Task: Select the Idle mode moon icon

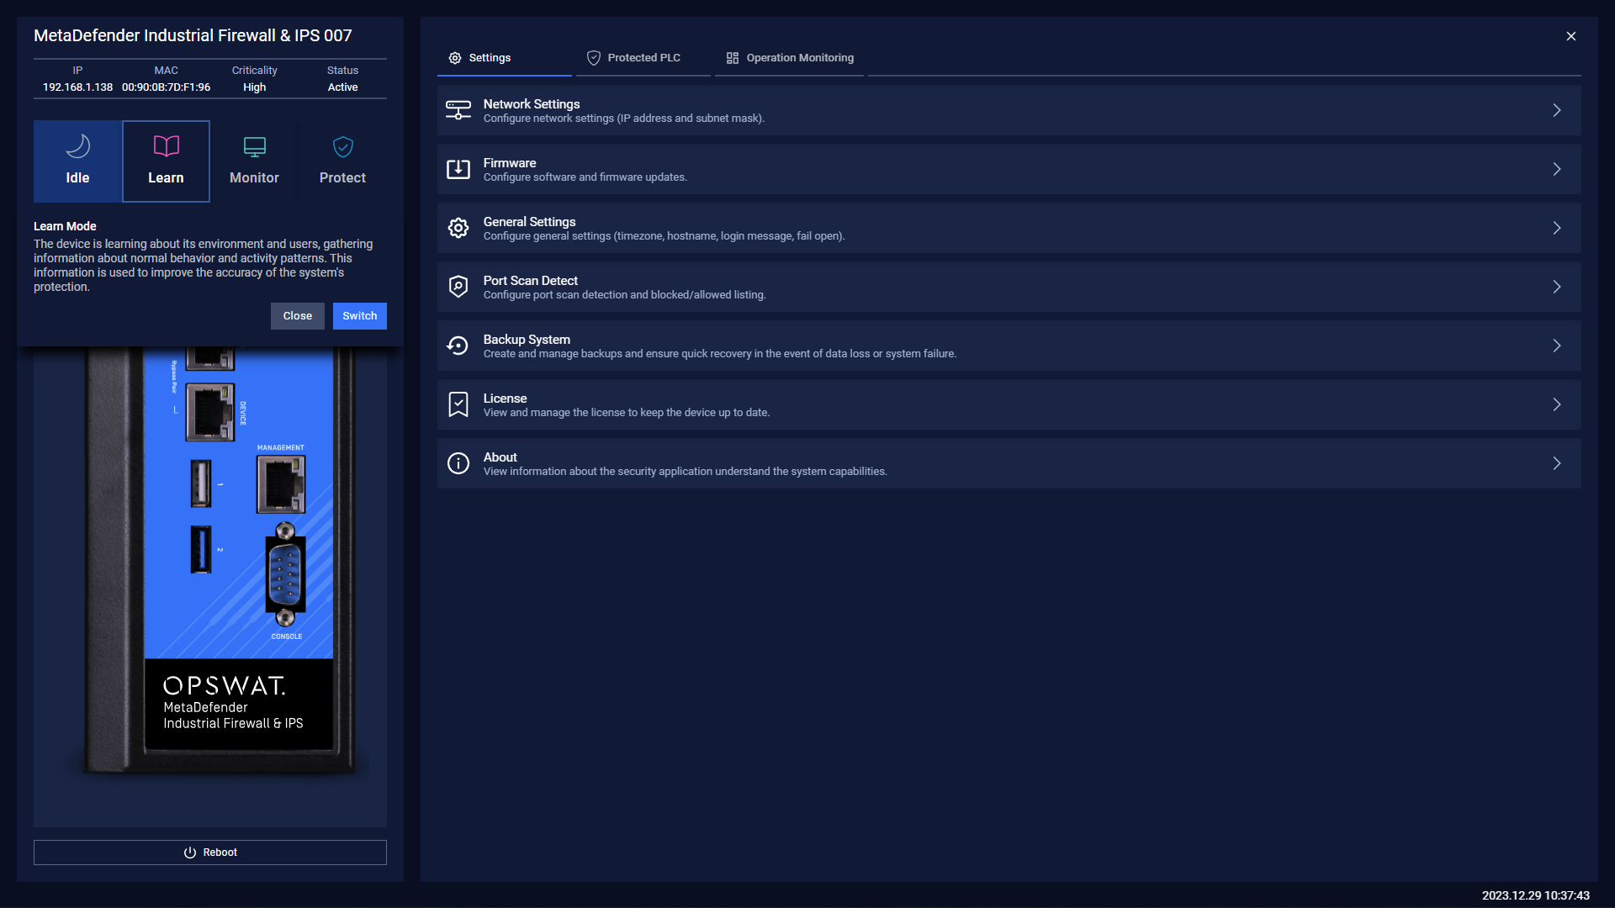Action: (x=77, y=146)
